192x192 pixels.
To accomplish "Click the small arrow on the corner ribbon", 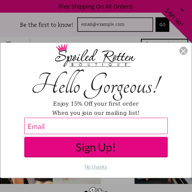I will tap(182, 10).
